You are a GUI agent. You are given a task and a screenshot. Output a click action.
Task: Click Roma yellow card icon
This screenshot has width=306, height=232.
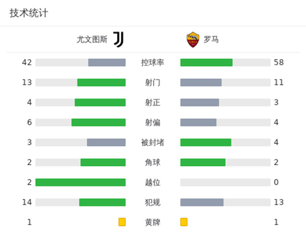184,222
